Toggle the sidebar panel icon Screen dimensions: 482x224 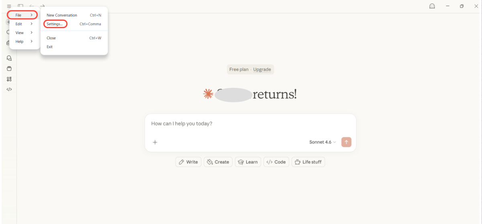click(x=20, y=6)
